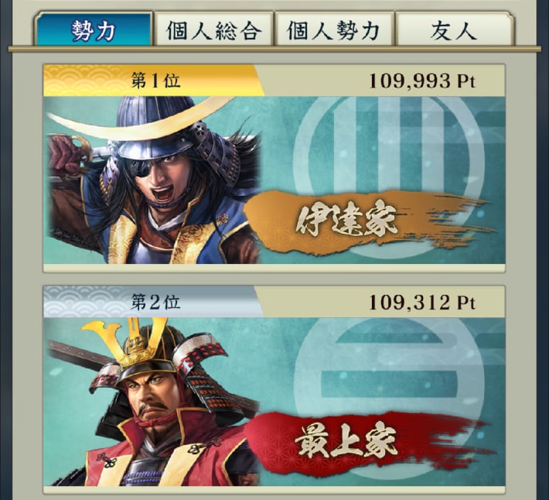Tap the one-eyed samurai portrait
This screenshot has height=500, width=549.
pos(154,180)
